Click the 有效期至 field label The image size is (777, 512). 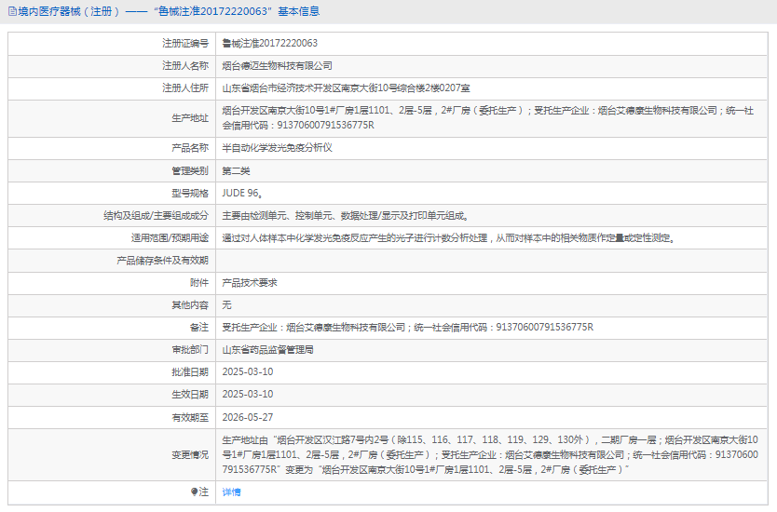[x=190, y=417]
